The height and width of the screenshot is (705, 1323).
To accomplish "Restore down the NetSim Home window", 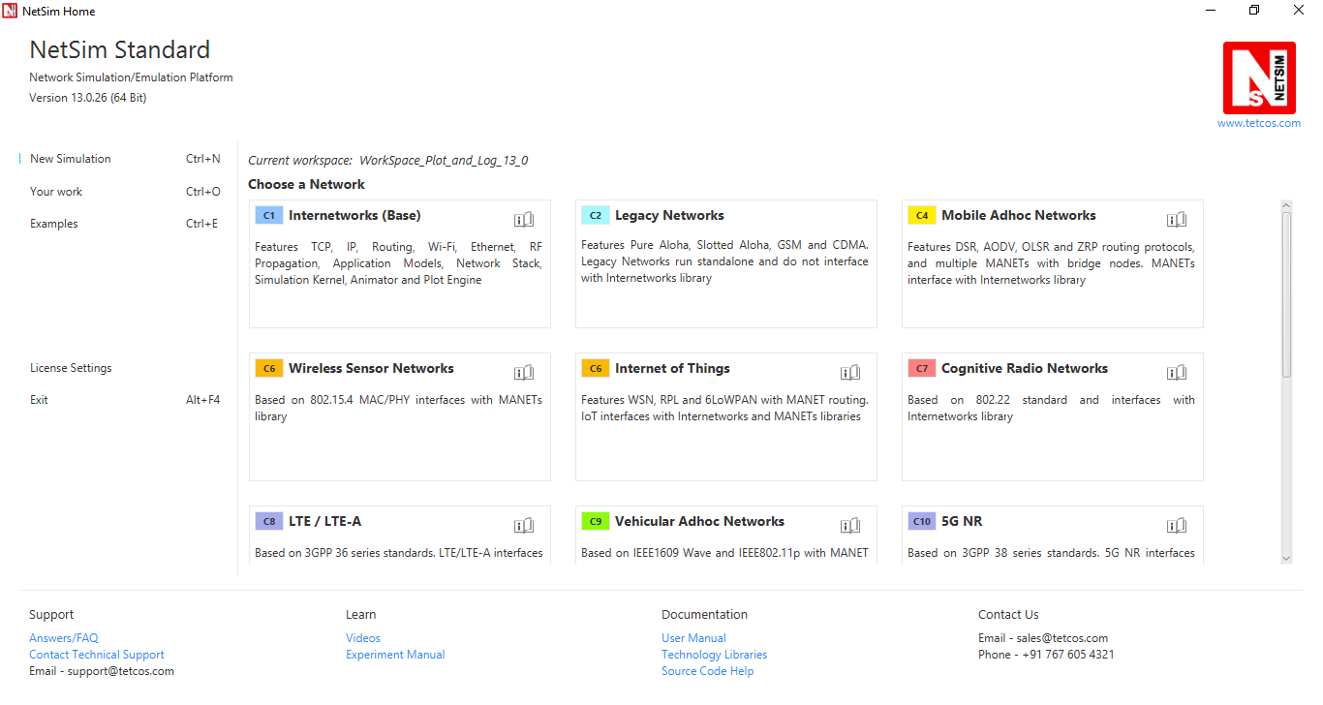I will click(1254, 11).
